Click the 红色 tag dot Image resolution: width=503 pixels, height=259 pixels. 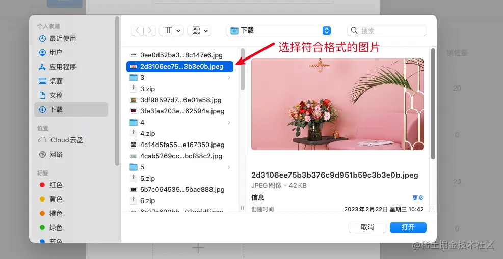click(42, 185)
